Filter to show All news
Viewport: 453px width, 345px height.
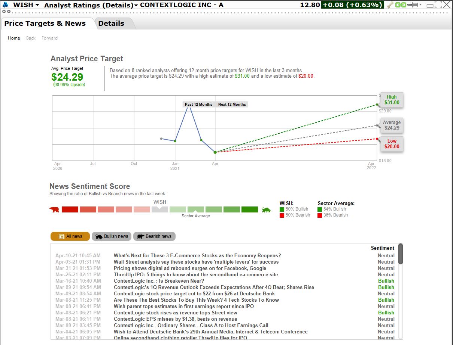tap(70, 236)
